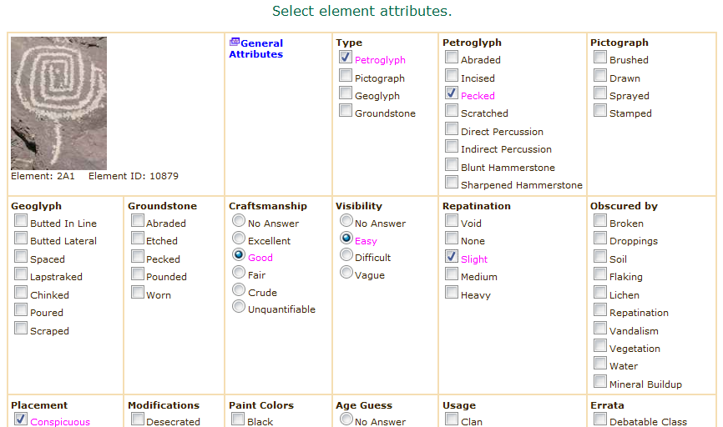The image size is (723, 427).
Task: Check Etched under Groundstone
Action: click(138, 239)
